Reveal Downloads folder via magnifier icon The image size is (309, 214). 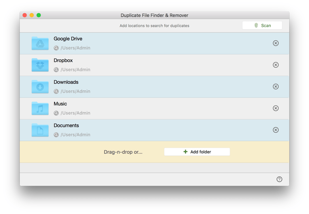tap(56, 91)
